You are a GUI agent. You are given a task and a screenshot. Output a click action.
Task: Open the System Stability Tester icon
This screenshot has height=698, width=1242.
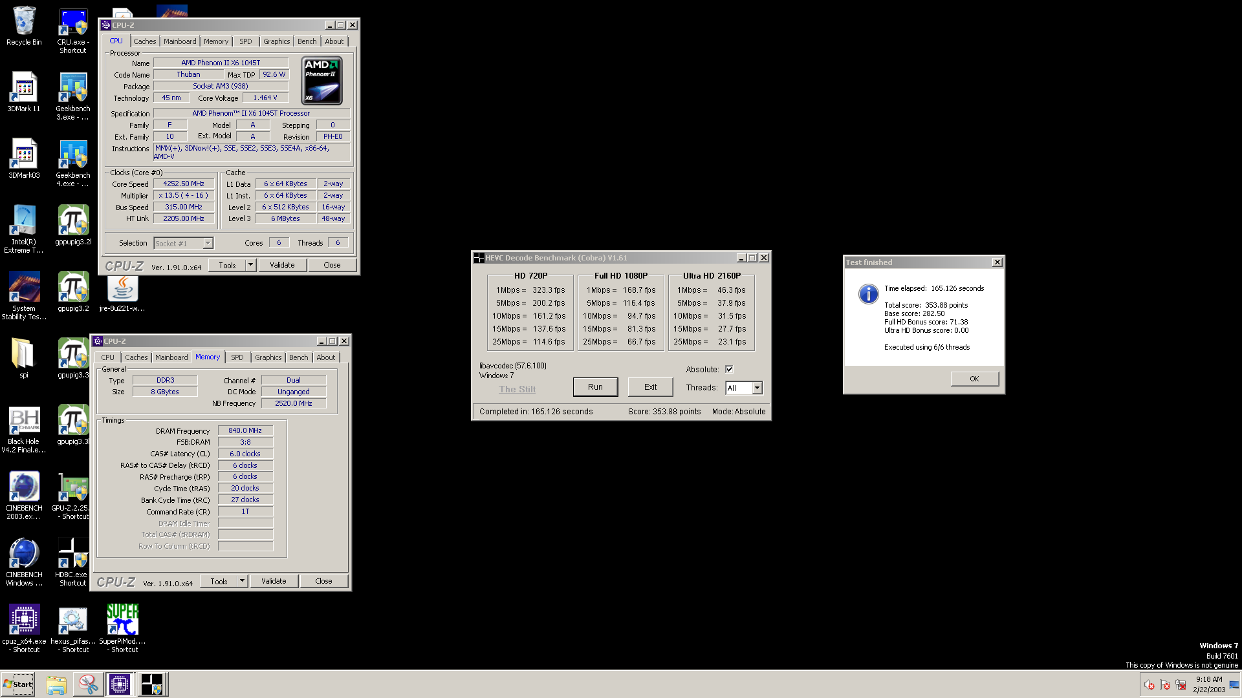pyautogui.click(x=24, y=296)
